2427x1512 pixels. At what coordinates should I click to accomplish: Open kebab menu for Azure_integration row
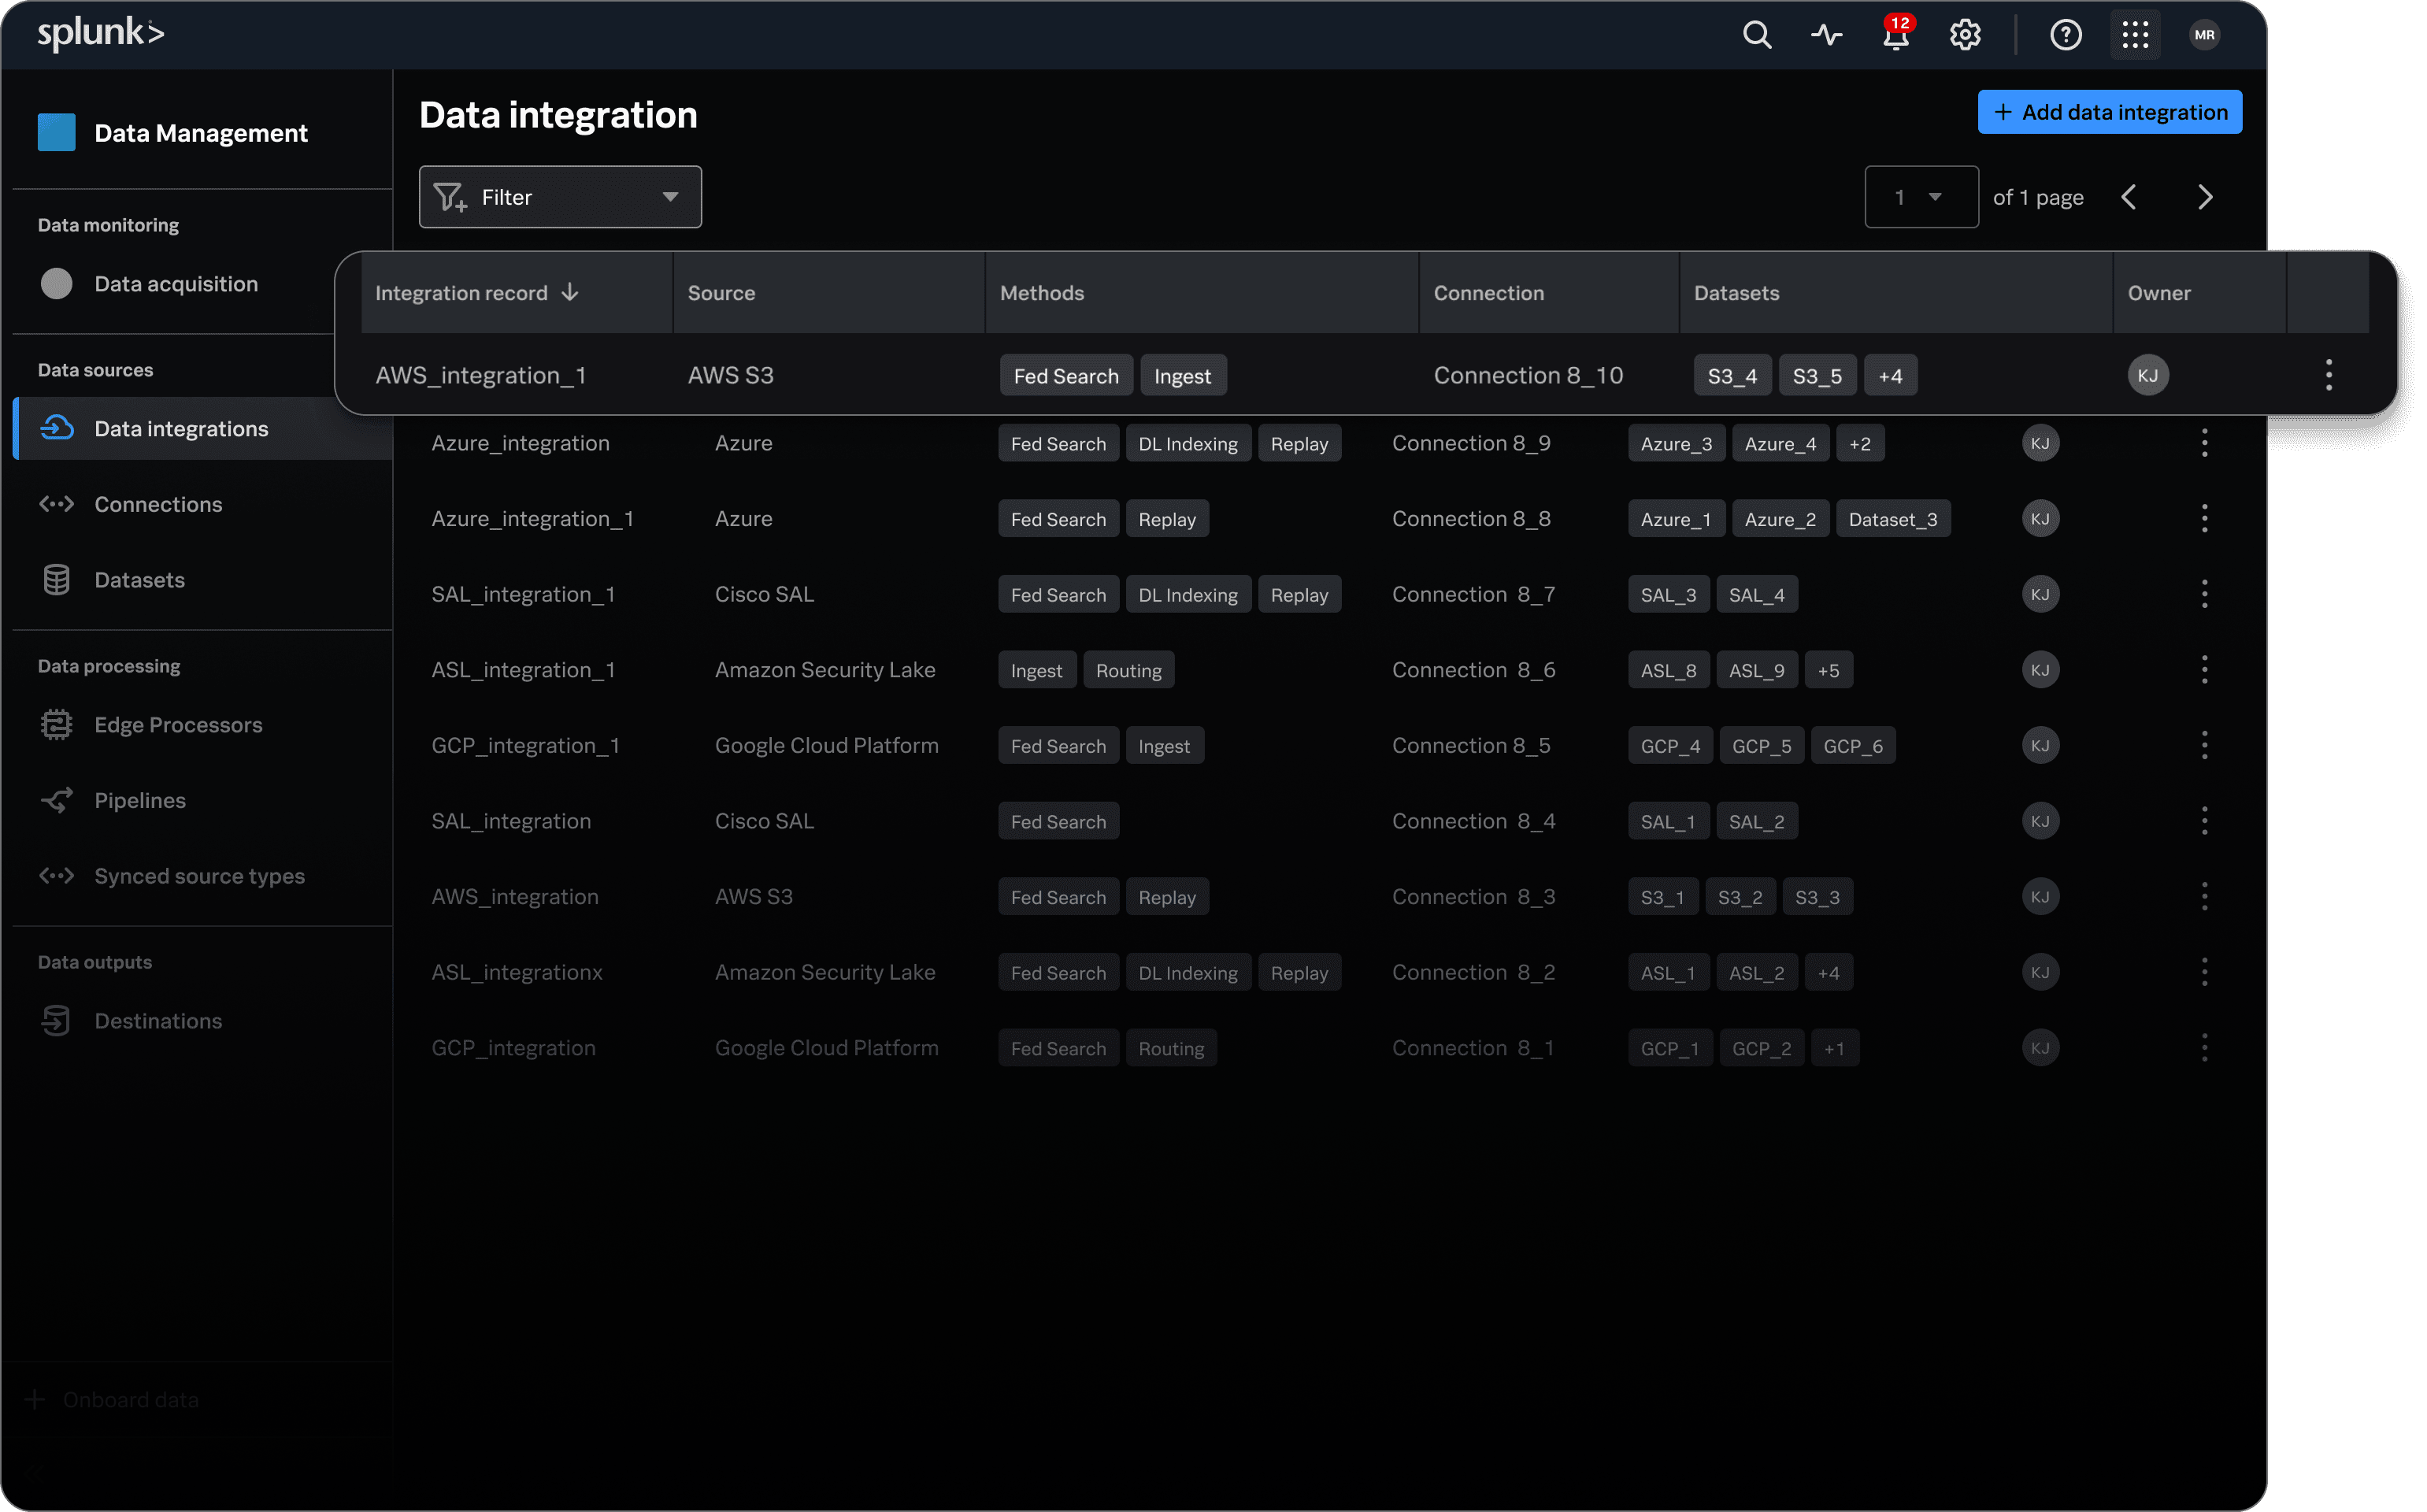click(2204, 443)
